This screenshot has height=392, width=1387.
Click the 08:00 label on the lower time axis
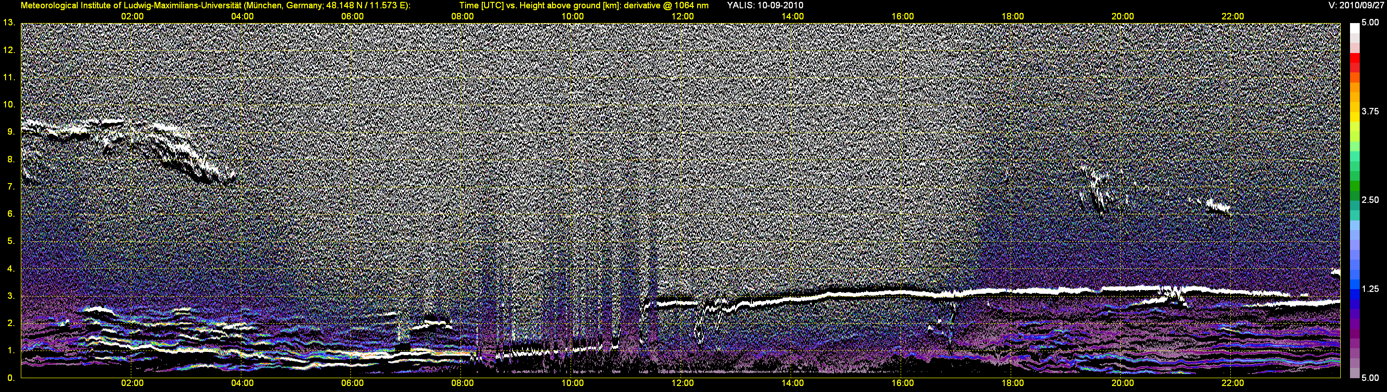click(x=462, y=383)
